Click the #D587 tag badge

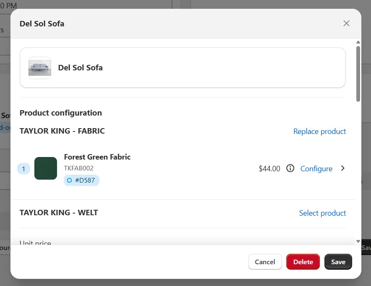[x=81, y=180]
